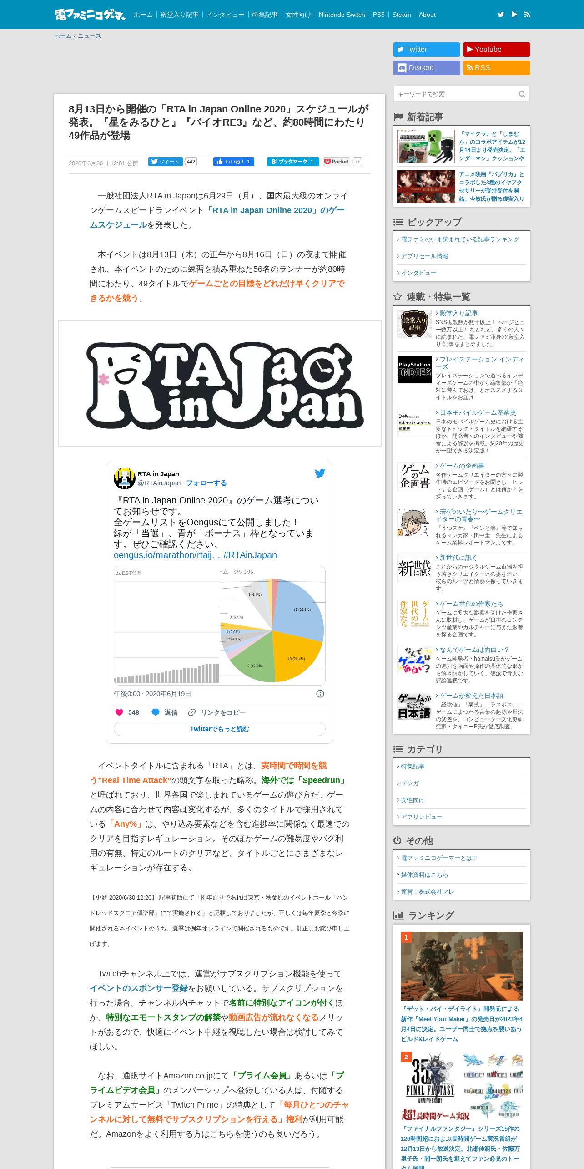The image size is (584, 1169).
Task: Open the Steam nav item
Action: click(x=402, y=15)
